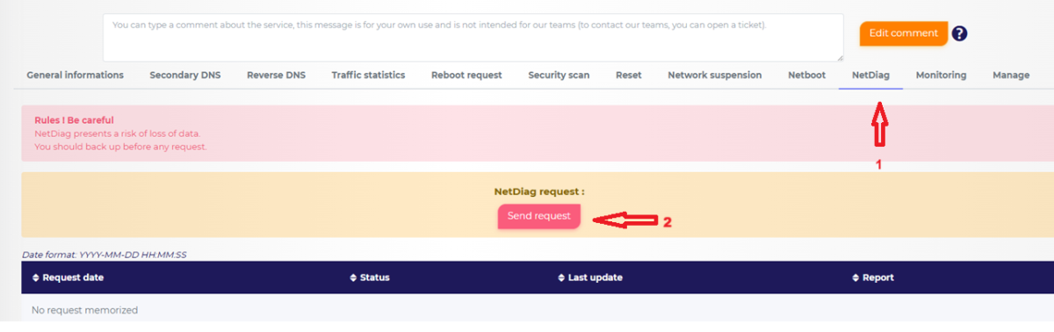View the Traffic statistics tab

368,76
